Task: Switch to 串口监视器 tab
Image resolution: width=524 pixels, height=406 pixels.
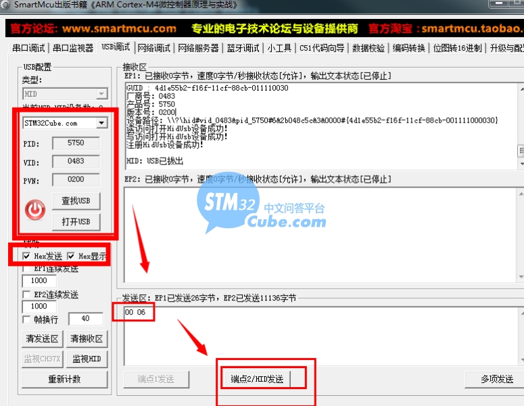Action: coord(73,48)
